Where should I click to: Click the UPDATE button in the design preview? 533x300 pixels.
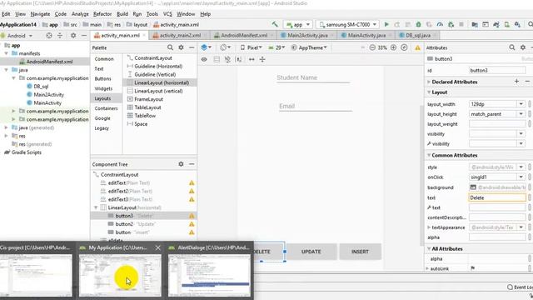pos(311,252)
